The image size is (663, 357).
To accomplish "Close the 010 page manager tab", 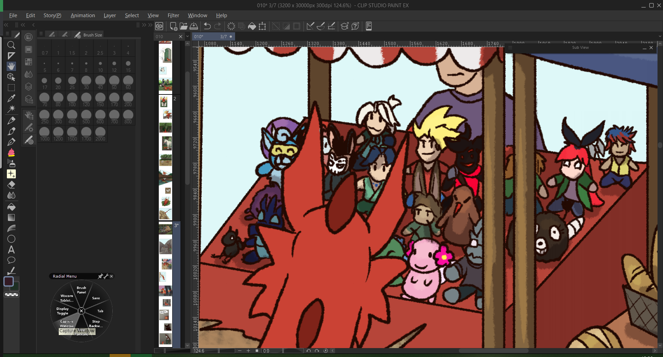I will pyautogui.click(x=180, y=36).
